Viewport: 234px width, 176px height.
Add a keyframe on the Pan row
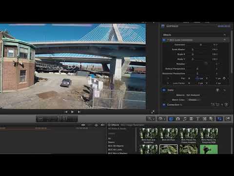[x=224, y=78]
